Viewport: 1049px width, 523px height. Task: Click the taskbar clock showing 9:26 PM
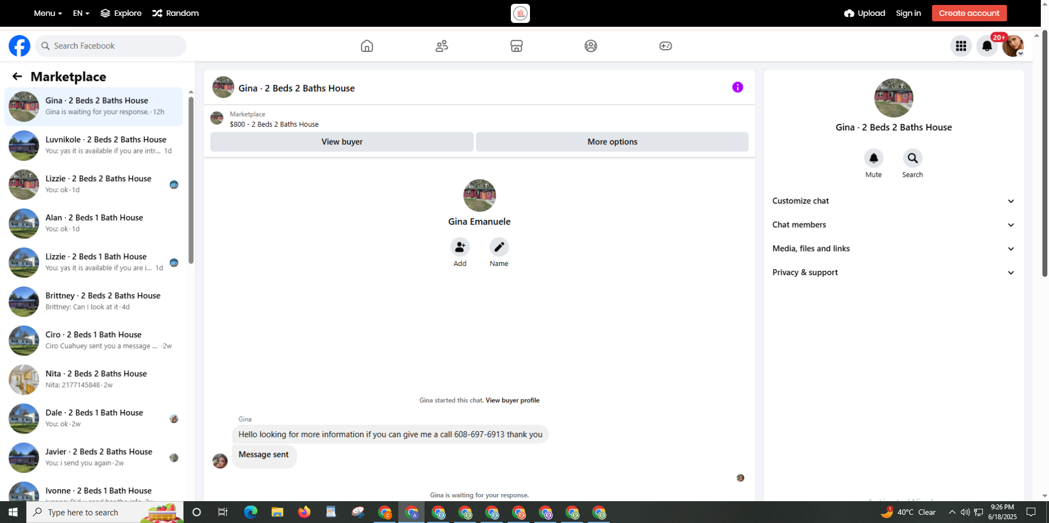click(1002, 512)
